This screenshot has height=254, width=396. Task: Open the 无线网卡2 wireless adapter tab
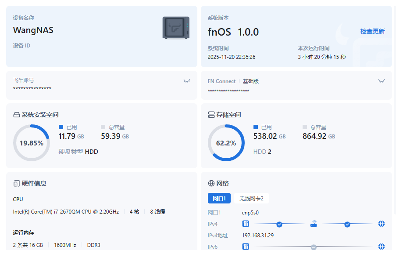click(251, 198)
